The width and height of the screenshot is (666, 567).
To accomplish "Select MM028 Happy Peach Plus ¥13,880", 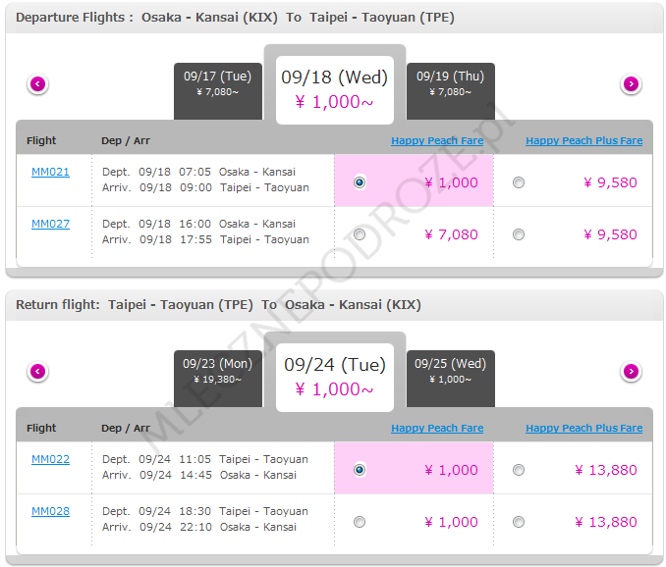I will click(519, 522).
